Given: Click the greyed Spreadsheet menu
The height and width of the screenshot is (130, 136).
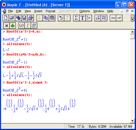Looking at the screenshot, I should (x=67, y=11).
